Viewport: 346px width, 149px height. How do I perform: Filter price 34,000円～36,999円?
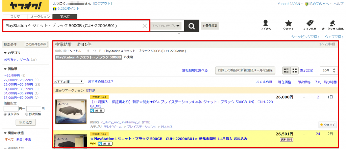[18, 93]
